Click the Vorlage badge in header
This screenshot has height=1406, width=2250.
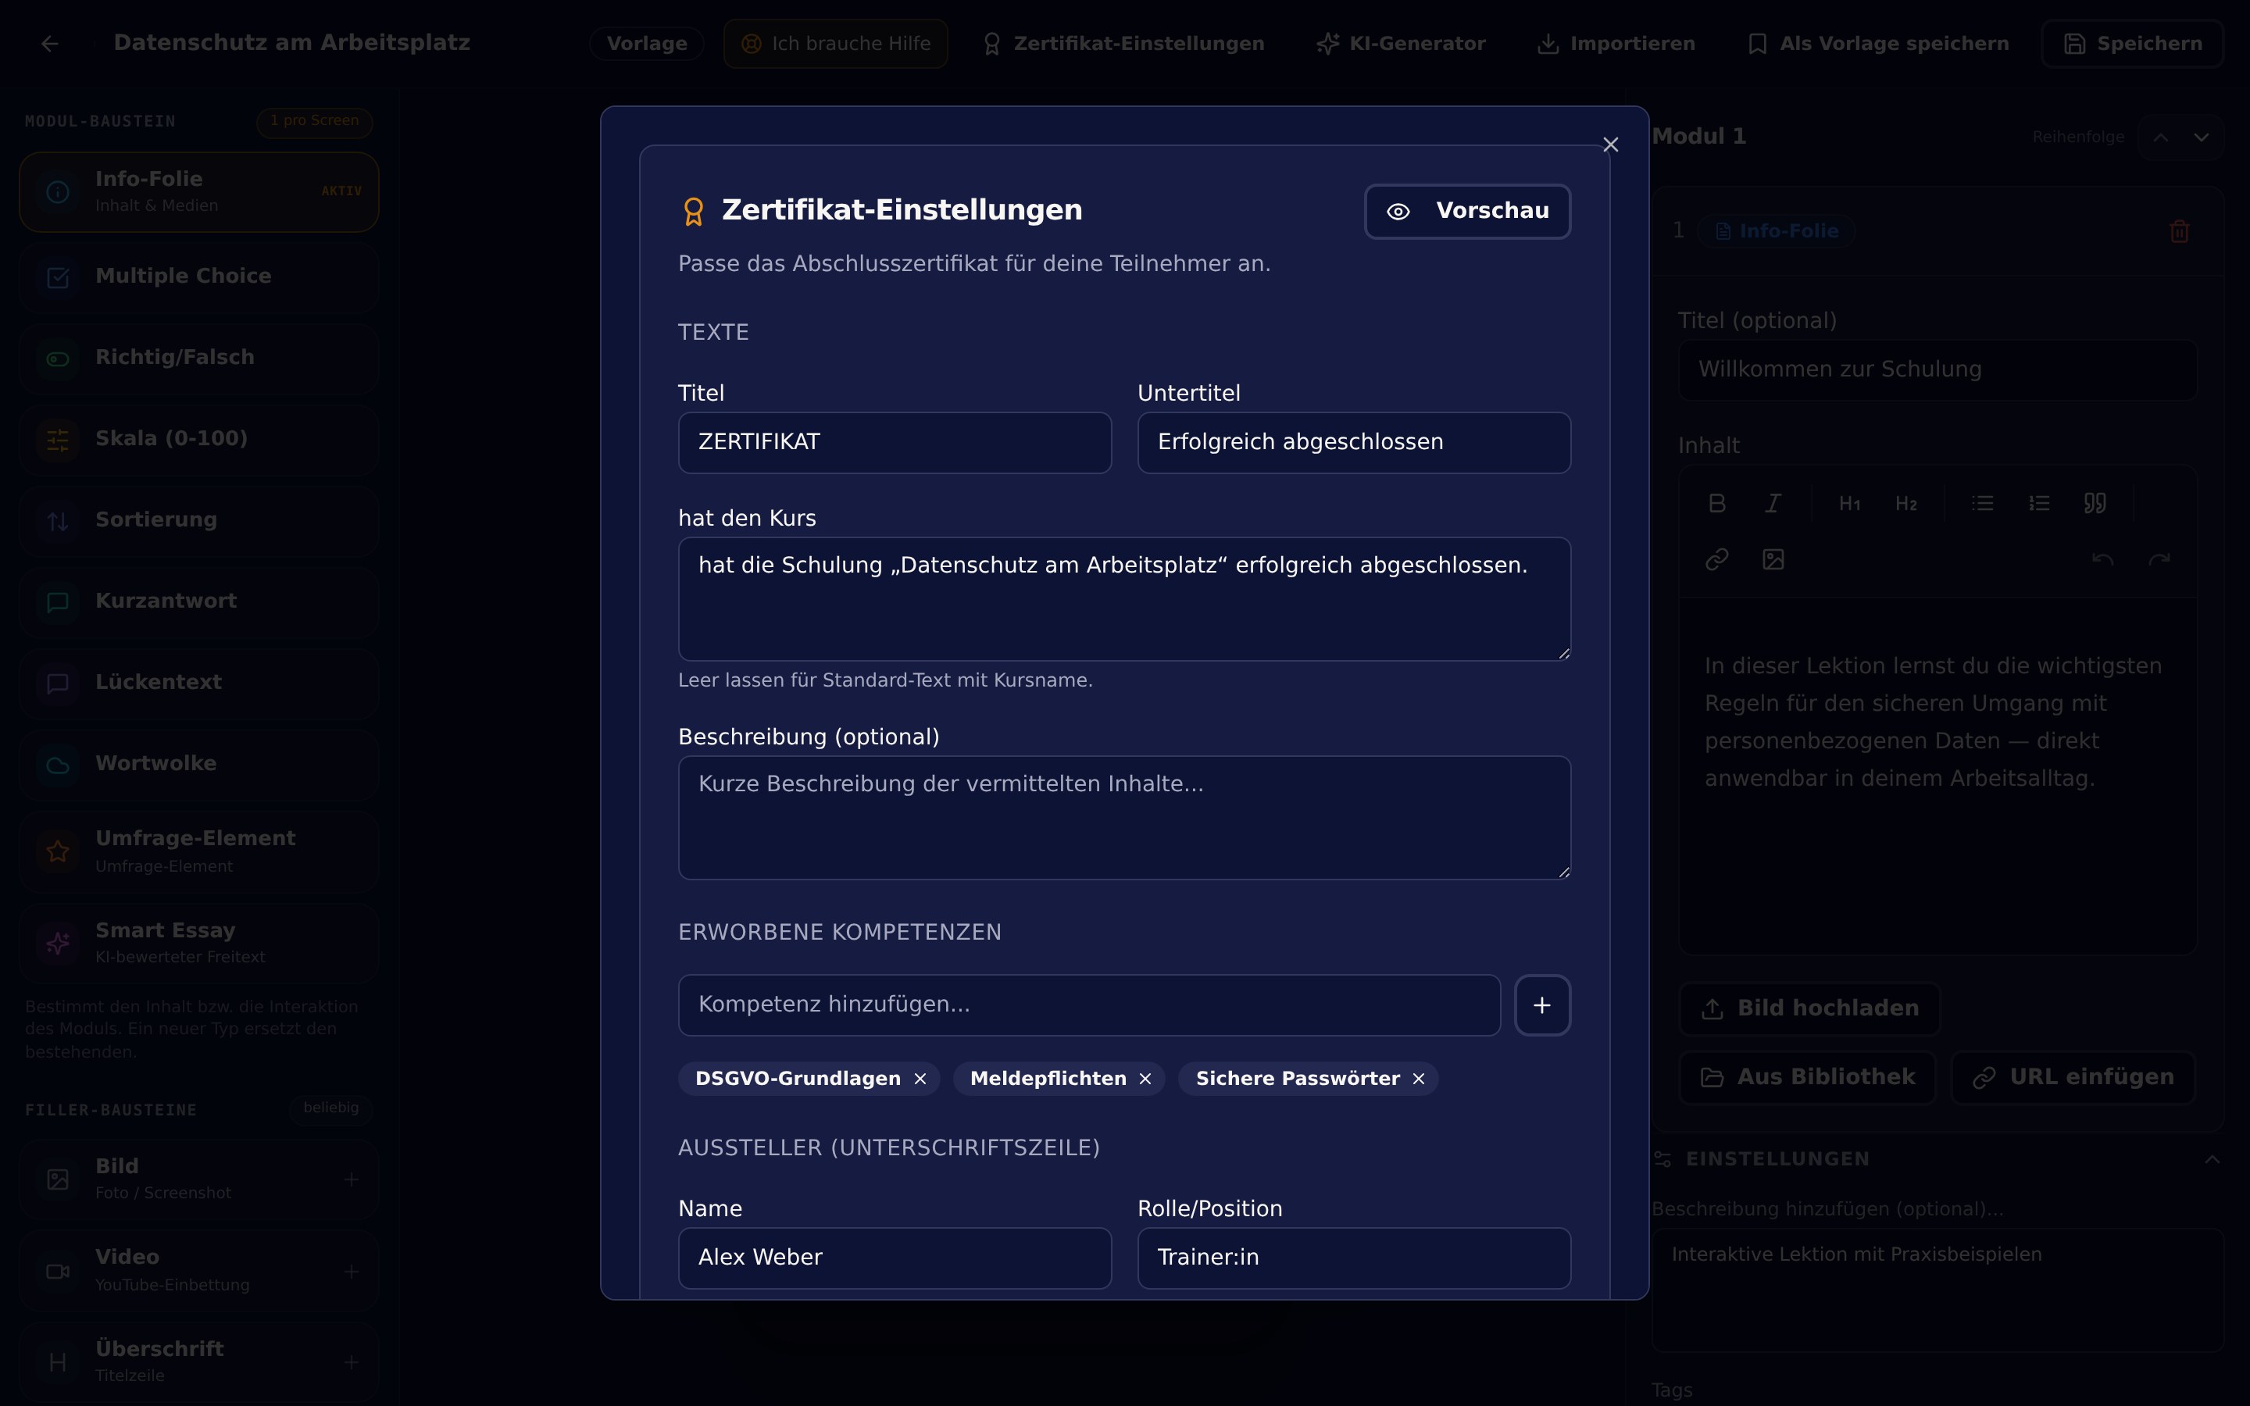tap(646, 44)
